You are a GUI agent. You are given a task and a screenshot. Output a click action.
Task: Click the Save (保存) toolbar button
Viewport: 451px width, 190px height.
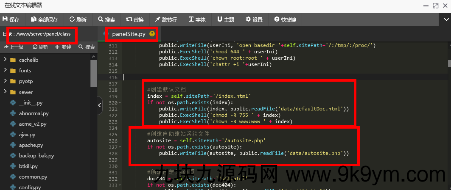tap(11, 19)
